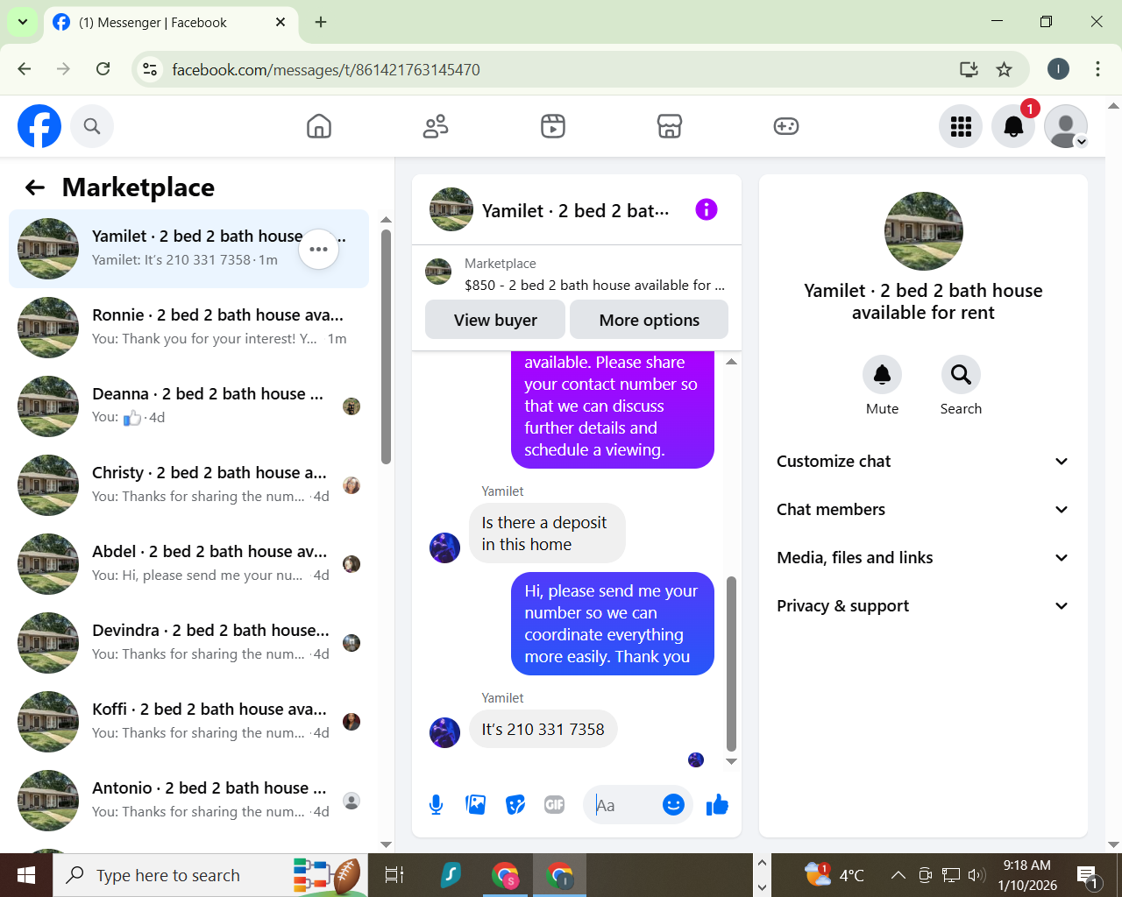Screen dimensions: 1122x897
Task: Click the message input field Aa
Action: pos(624,804)
